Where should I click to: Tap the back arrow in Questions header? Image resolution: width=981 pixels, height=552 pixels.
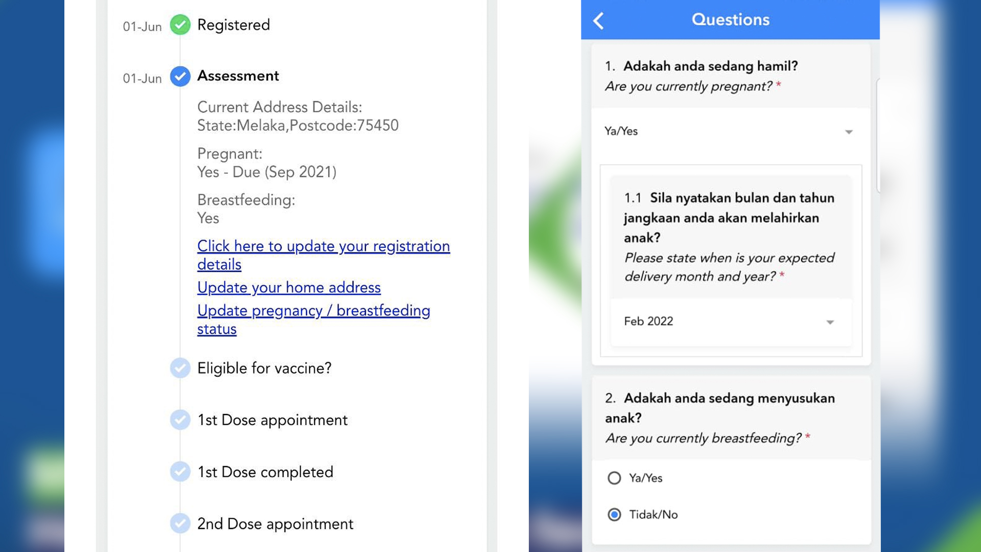[x=599, y=21]
